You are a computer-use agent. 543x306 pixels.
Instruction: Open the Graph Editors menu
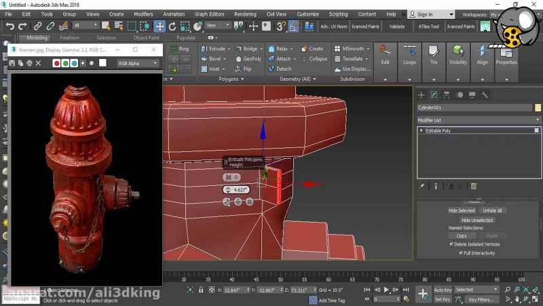(210, 14)
